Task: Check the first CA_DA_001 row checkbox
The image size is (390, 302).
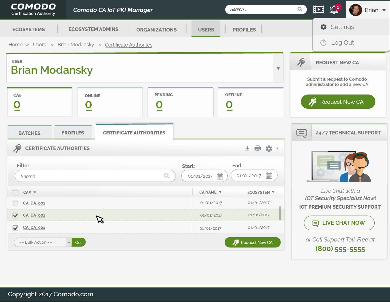Action: 16,203
